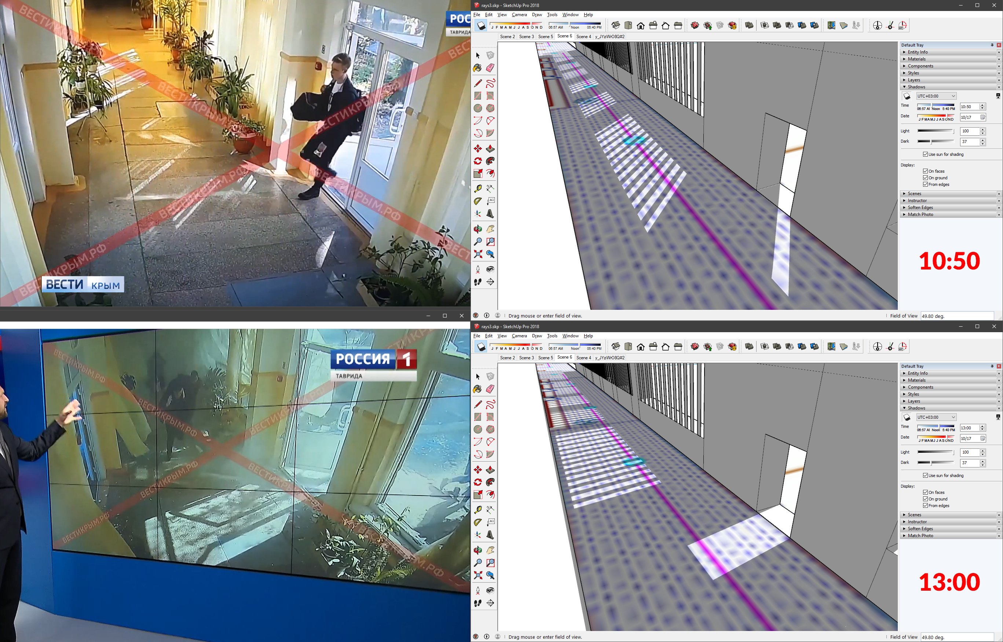Expand the Materials panel in top tray

tap(916, 59)
